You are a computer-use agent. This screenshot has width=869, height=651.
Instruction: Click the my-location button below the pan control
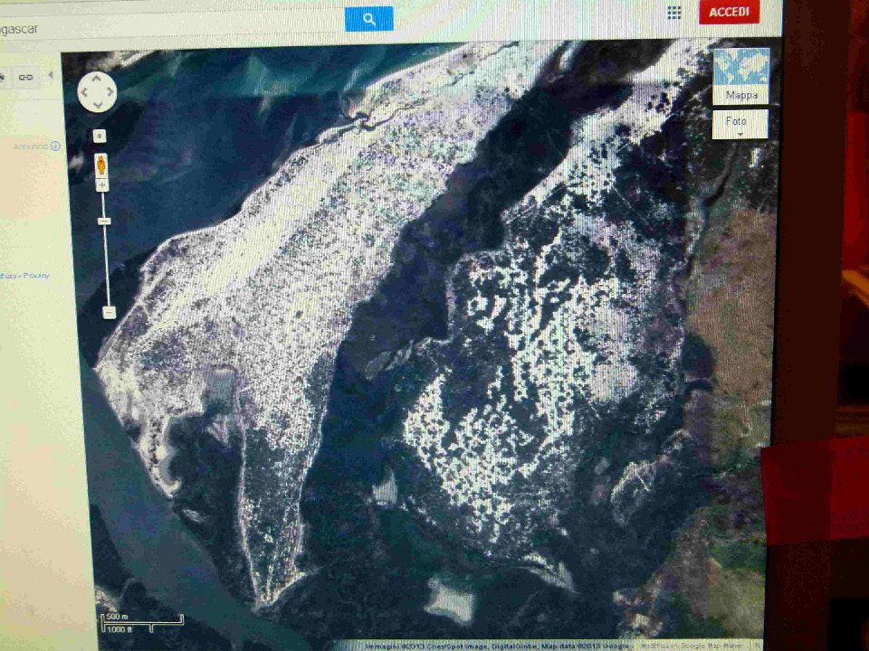tap(100, 137)
